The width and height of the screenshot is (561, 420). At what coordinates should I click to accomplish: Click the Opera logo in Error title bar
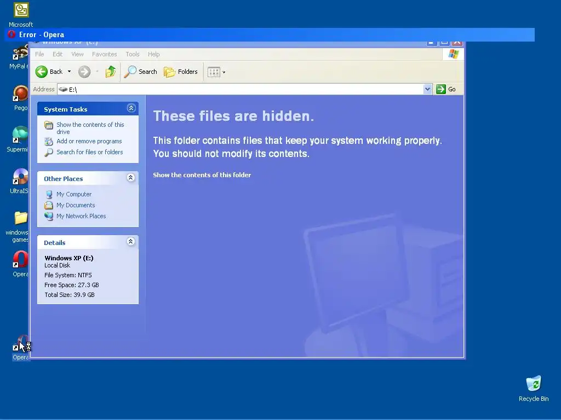(x=12, y=34)
